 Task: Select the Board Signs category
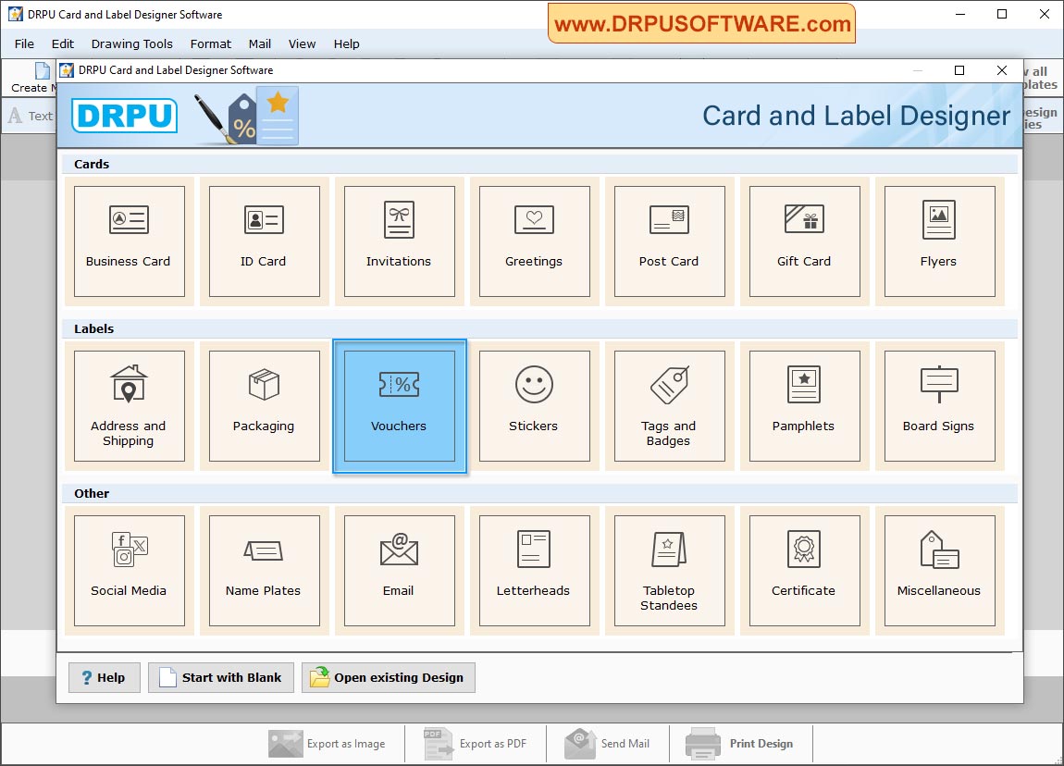pyautogui.click(x=938, y=405)
